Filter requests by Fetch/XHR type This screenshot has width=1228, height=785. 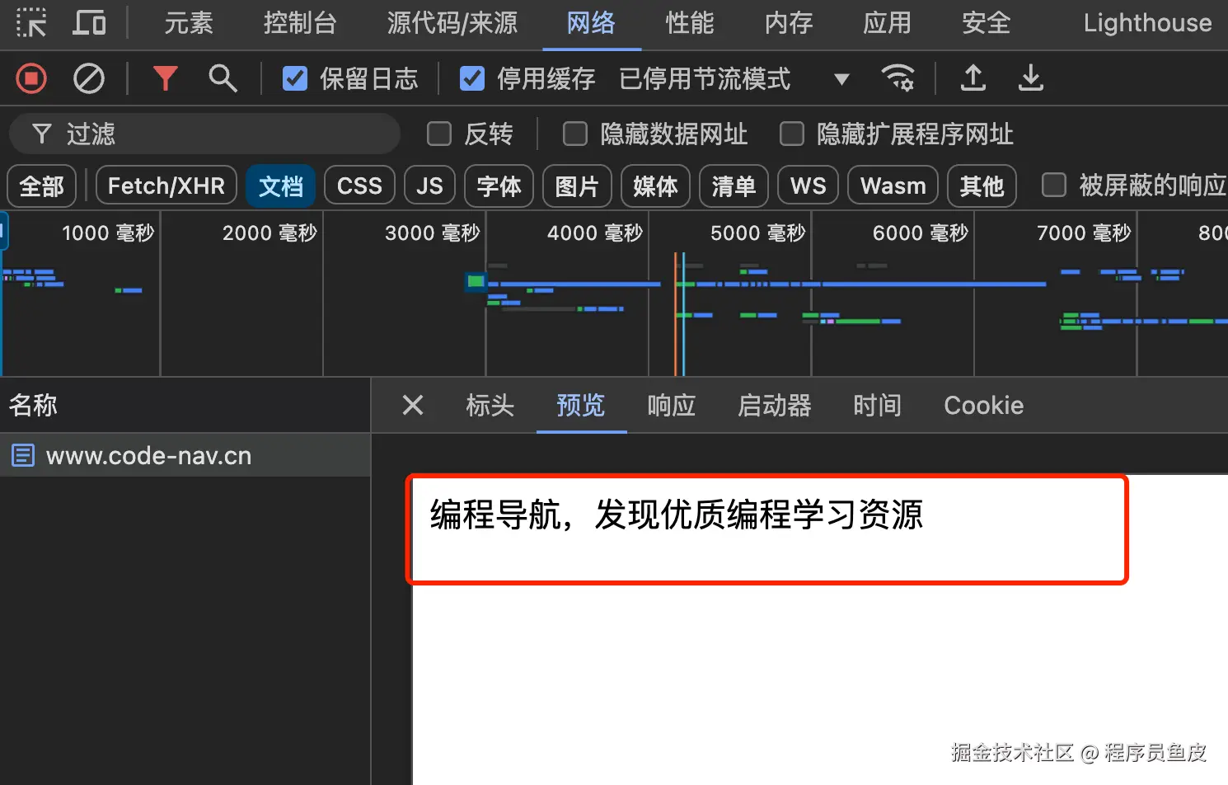(166, 186)
